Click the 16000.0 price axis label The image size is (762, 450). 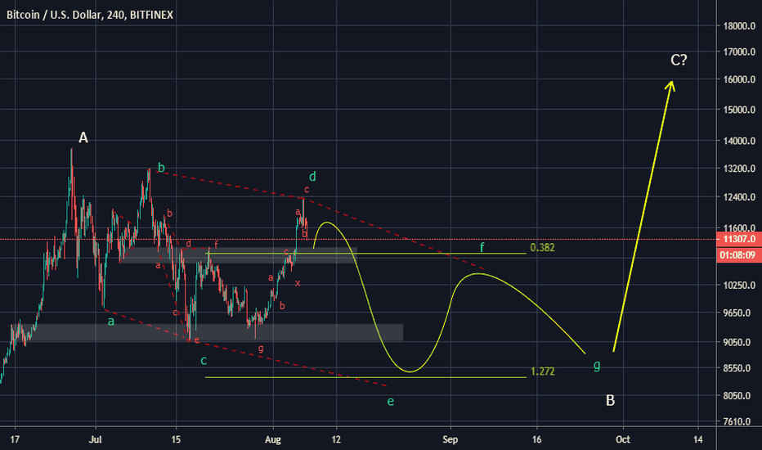739,79
